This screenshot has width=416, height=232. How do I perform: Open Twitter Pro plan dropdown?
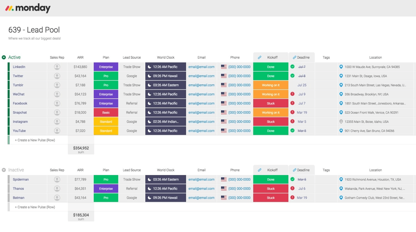click(106, 76)
